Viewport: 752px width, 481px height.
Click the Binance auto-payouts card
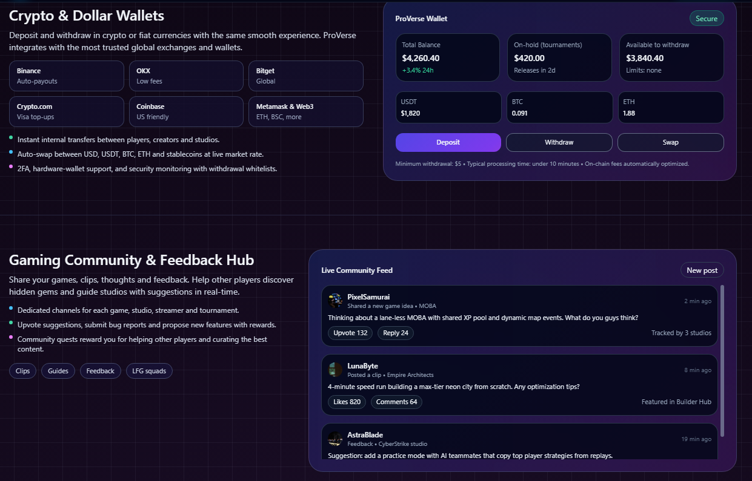(x=67, y=76)
